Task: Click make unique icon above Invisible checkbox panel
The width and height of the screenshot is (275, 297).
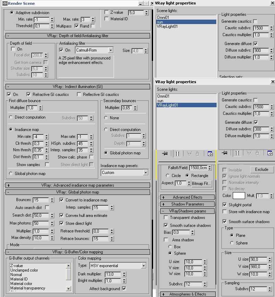Action: click(249, 153)
